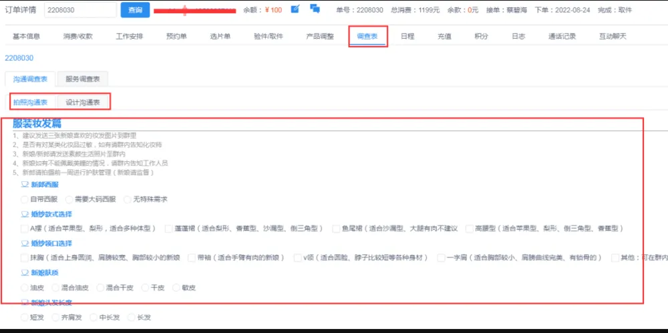Image resolution: width=668 pixels, height=333 pixels.
Task: Open the chat bubbles icon in header
Action: (315, 9)
